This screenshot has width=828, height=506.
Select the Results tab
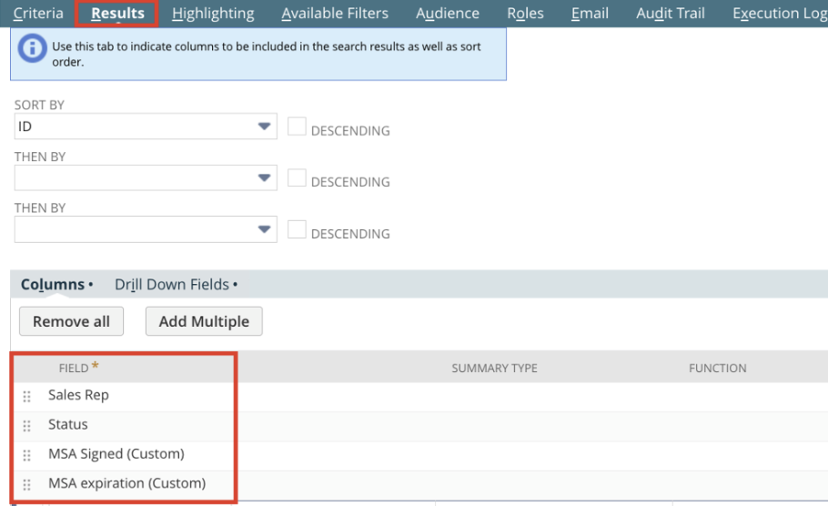(x=117, y=14)
